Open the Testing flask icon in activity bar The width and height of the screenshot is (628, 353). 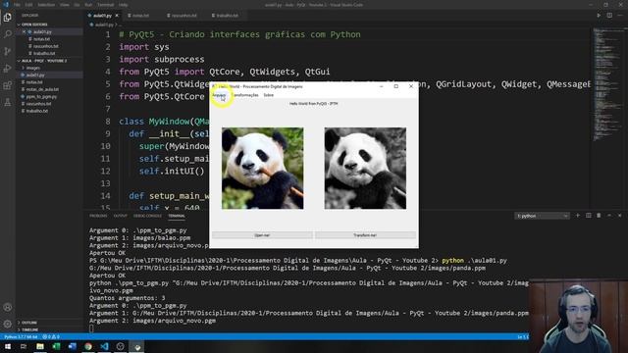7,102
